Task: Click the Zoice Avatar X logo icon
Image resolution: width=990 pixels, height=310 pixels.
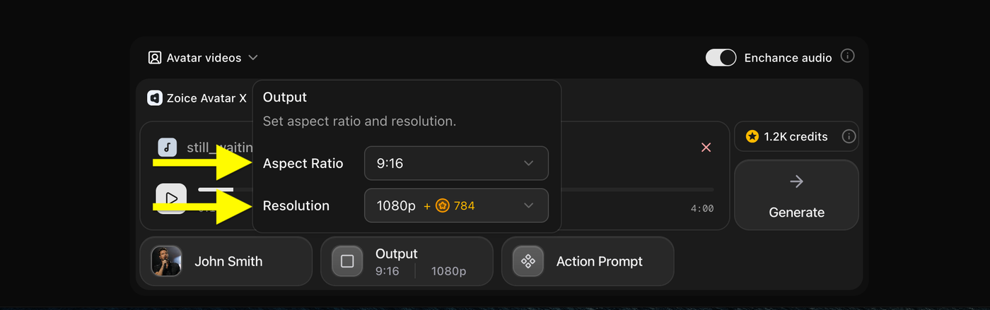Action: coord(155,98)
